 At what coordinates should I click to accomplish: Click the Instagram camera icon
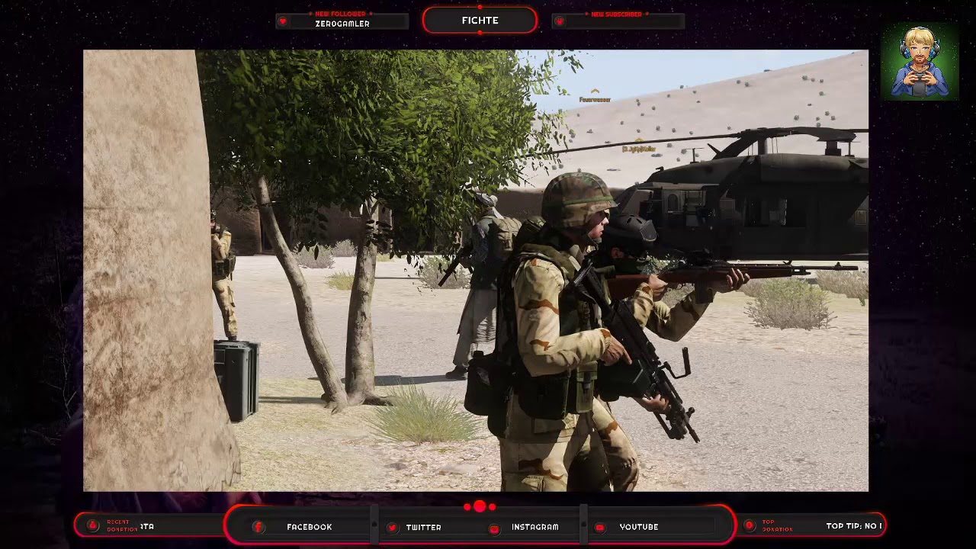pyautogui.click(x=494, y=528)
